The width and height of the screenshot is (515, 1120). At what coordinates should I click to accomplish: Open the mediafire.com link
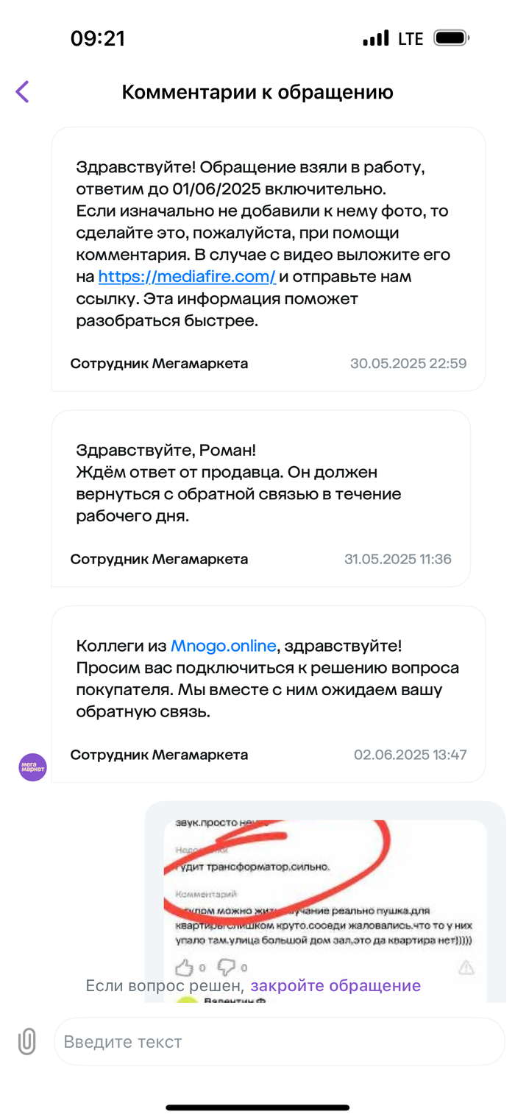tap(187, 277)
